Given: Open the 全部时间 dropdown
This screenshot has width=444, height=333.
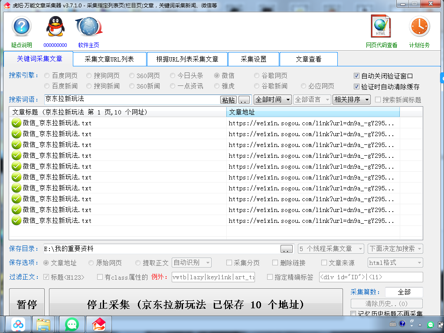Looking at the screenshot, I should [272, 100].
